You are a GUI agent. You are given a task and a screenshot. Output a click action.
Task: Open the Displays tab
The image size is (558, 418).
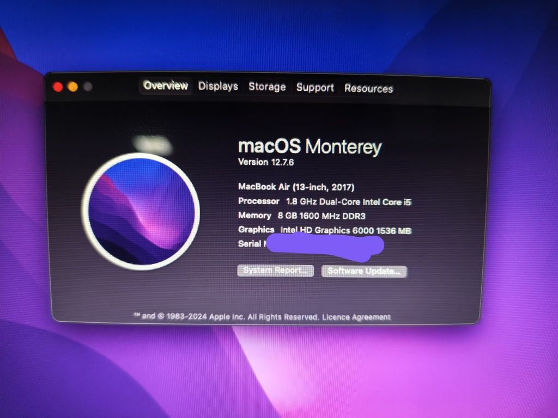click(218, 87)
